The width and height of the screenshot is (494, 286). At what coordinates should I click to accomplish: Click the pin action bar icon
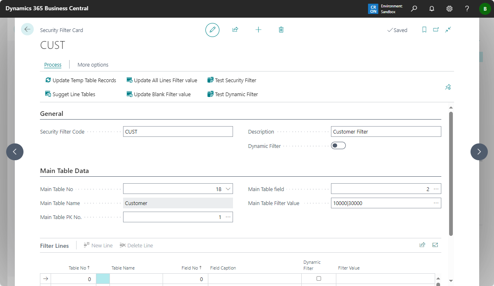coord(448,87)
